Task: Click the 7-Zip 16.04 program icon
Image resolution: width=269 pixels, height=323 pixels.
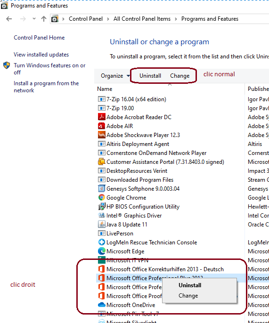Action: 101,99
